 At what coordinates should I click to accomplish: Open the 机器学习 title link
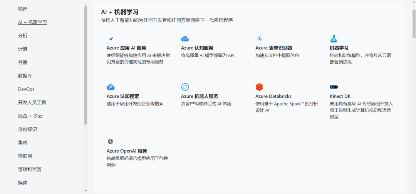(339, 48)
